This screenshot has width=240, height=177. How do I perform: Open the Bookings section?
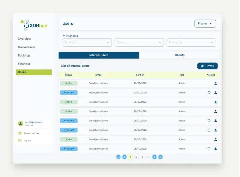click(x=24, y=55)
